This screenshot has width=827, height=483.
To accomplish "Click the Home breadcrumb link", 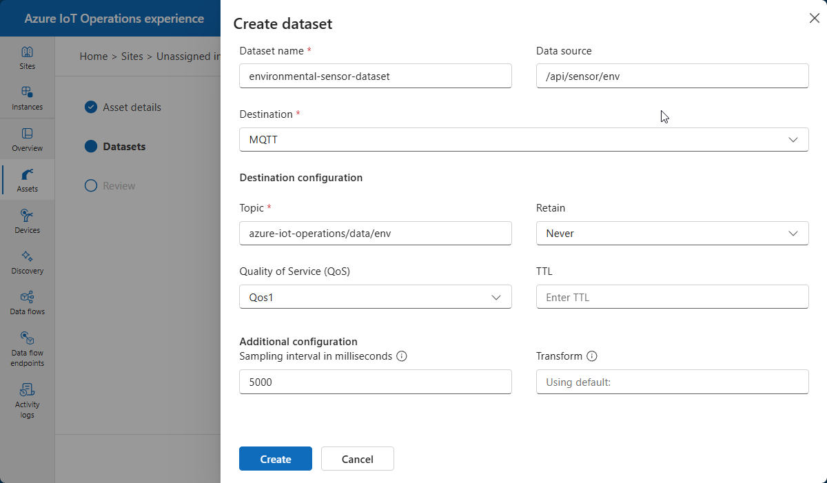I will click(93, 56).
